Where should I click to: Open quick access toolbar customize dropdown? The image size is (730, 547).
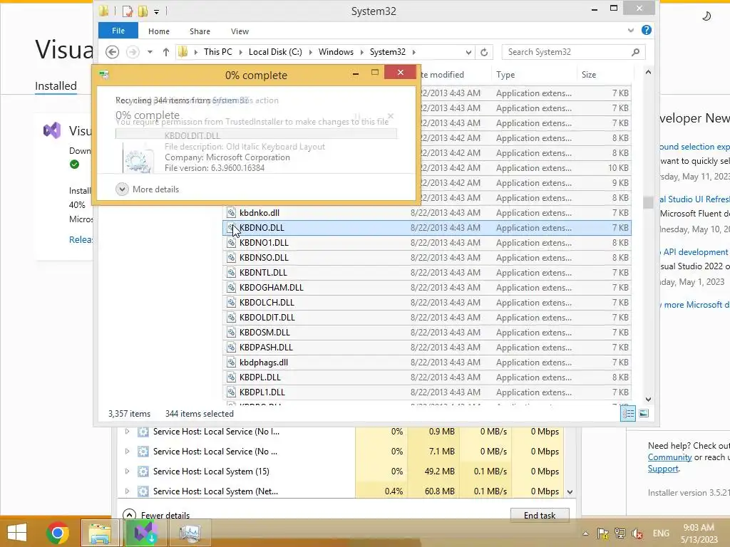156,11
